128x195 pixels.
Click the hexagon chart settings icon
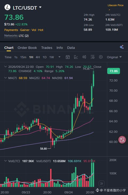point(101,57)
